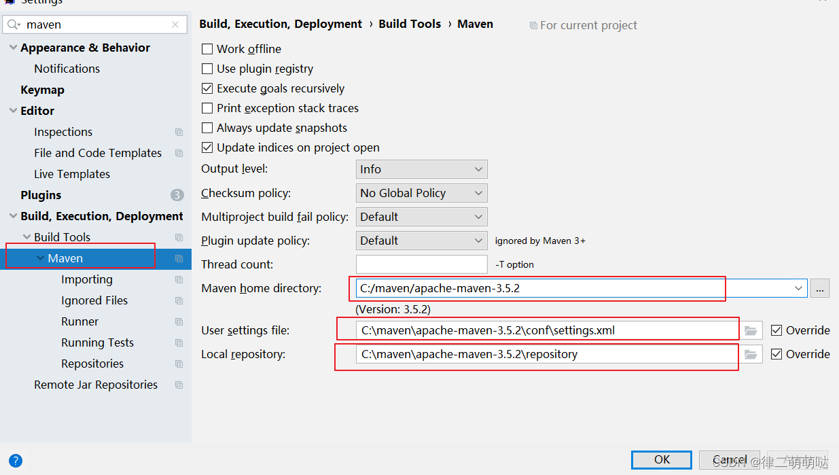Click Build, Execution, Deployment in the breadcrumb
The height and width of the screenshot is (475, 839).
point(281,24)
